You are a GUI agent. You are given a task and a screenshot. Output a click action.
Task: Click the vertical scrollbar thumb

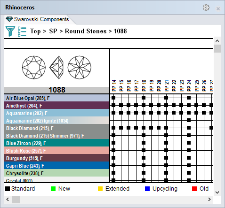pos(217,49)
